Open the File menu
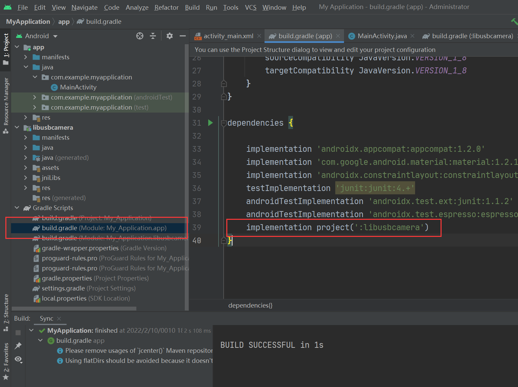 coord(23,7)
